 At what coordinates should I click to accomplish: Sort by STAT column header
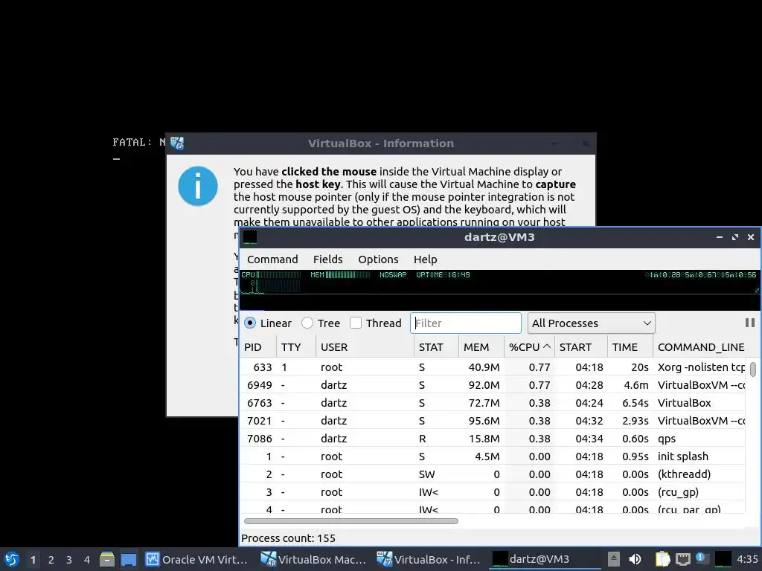pos(436,347)
